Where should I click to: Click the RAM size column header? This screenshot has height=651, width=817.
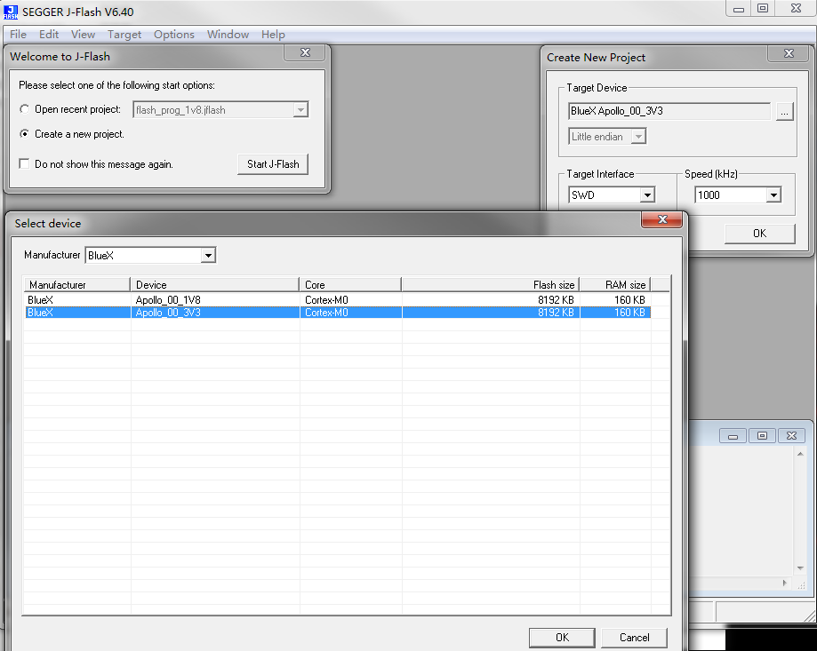(615, 285)
